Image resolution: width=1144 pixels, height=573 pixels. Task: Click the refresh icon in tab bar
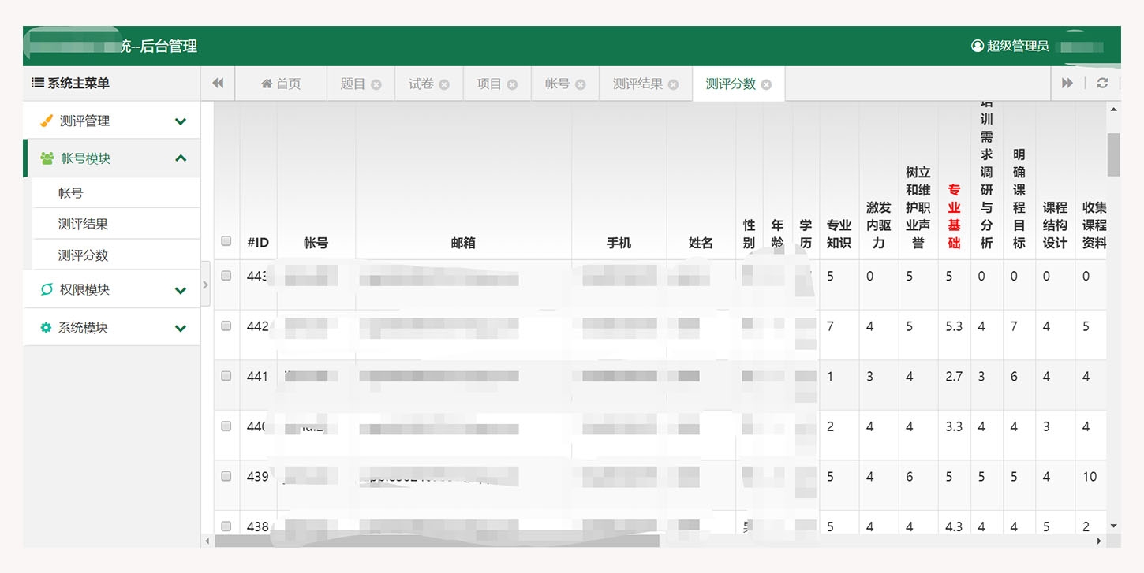tap(1102, 84)
